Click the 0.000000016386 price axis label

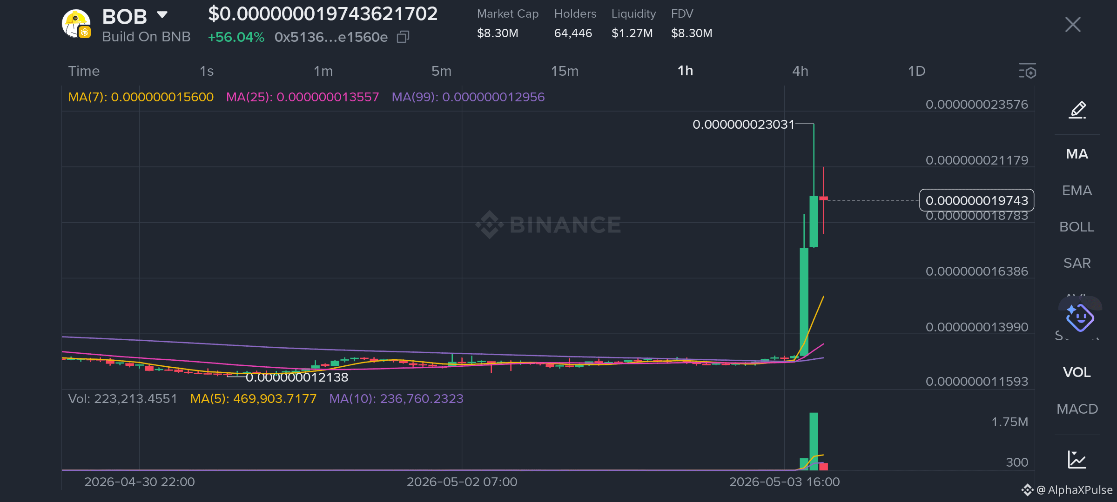click(976, 271)
